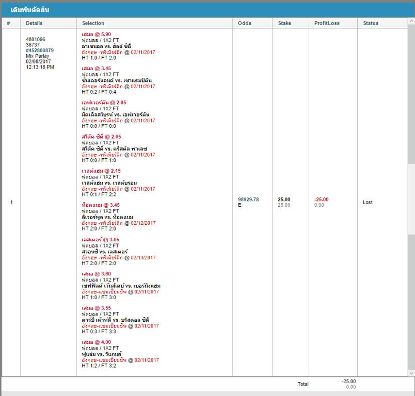Click the footer total -25.00 value

pyautogui.click(x=348, y=381)
